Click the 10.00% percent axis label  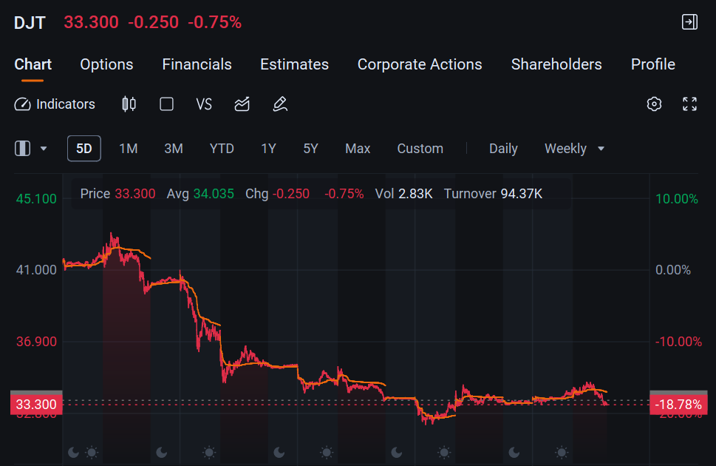coord(677,199)
